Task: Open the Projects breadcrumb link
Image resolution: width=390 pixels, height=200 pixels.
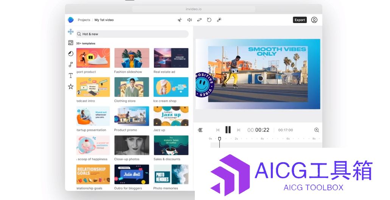Action: point(84,20)
